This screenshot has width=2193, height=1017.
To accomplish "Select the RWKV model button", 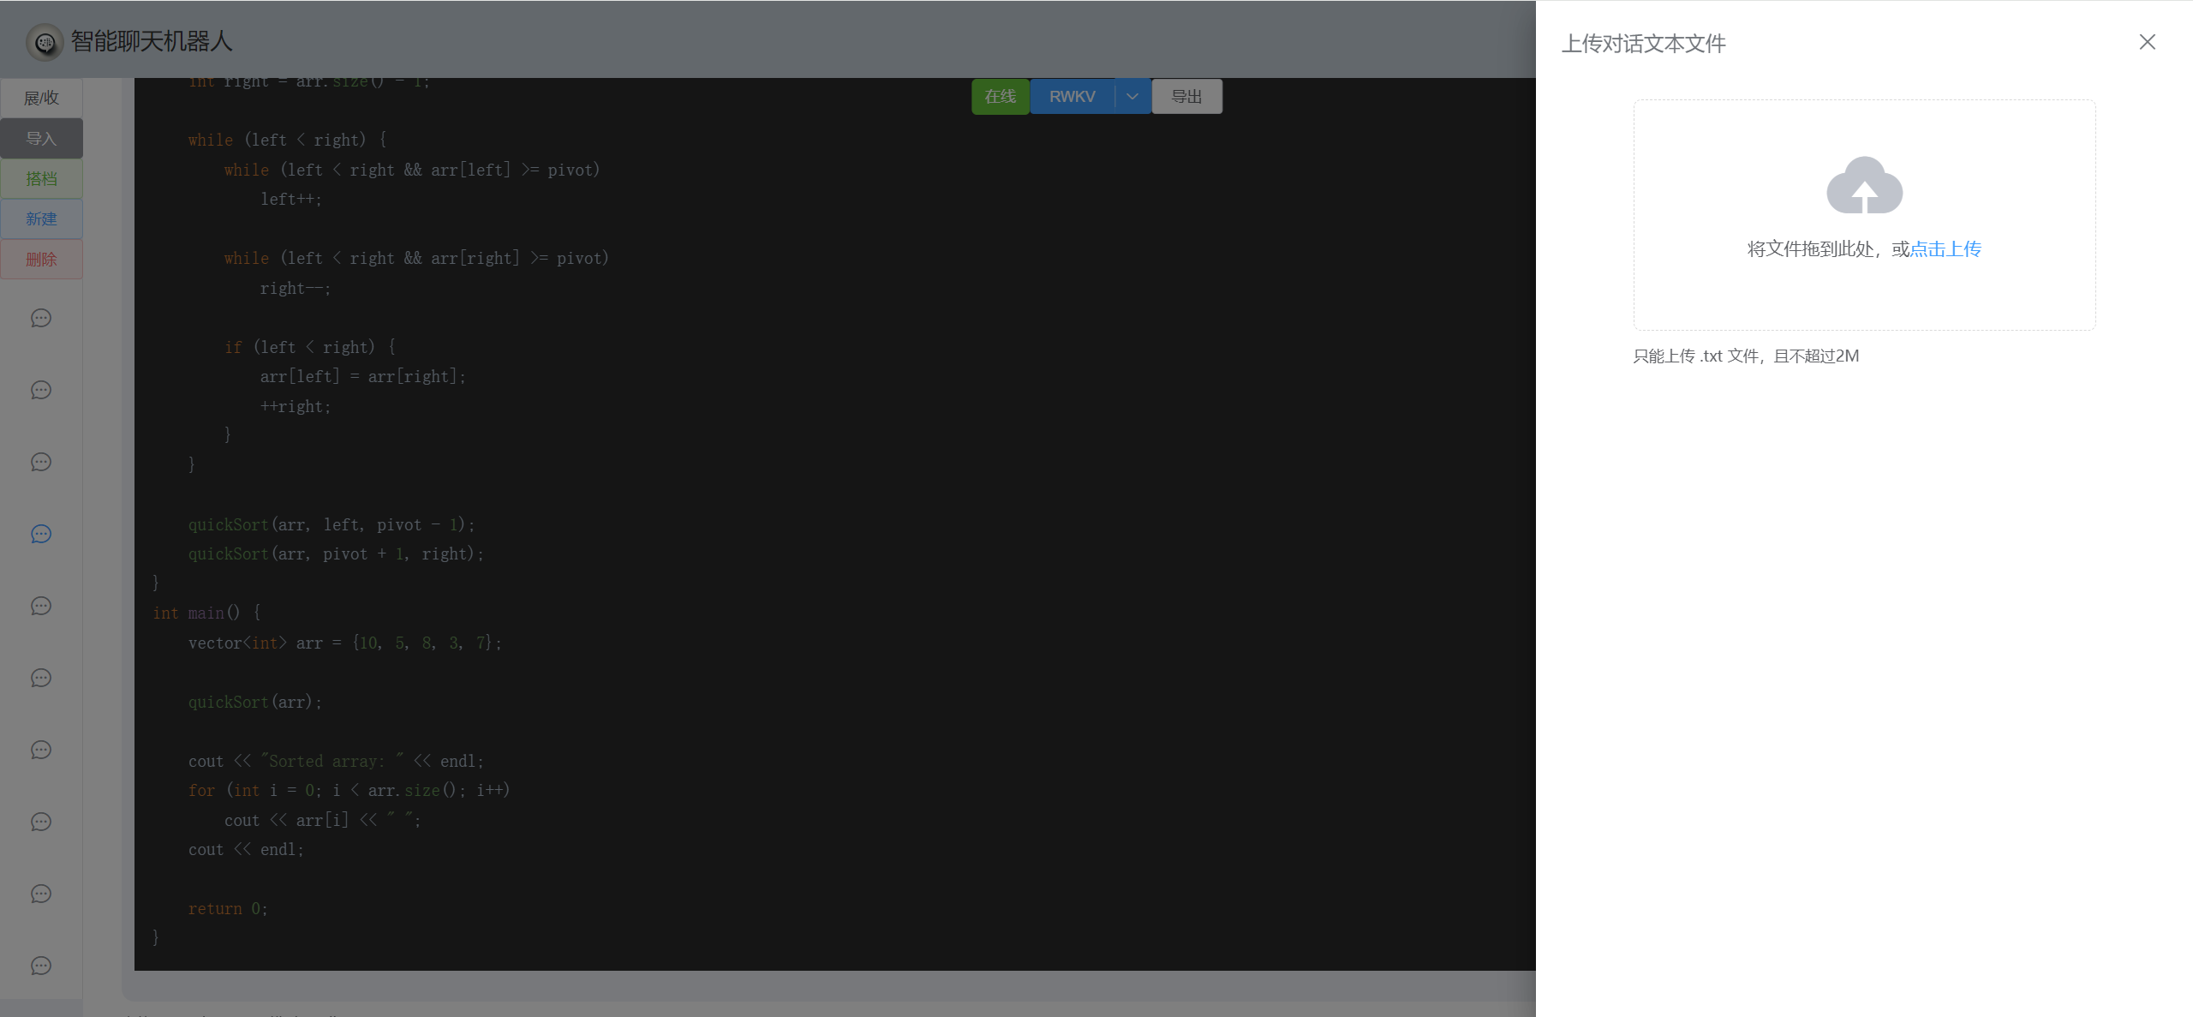I will coord(1072,97).
